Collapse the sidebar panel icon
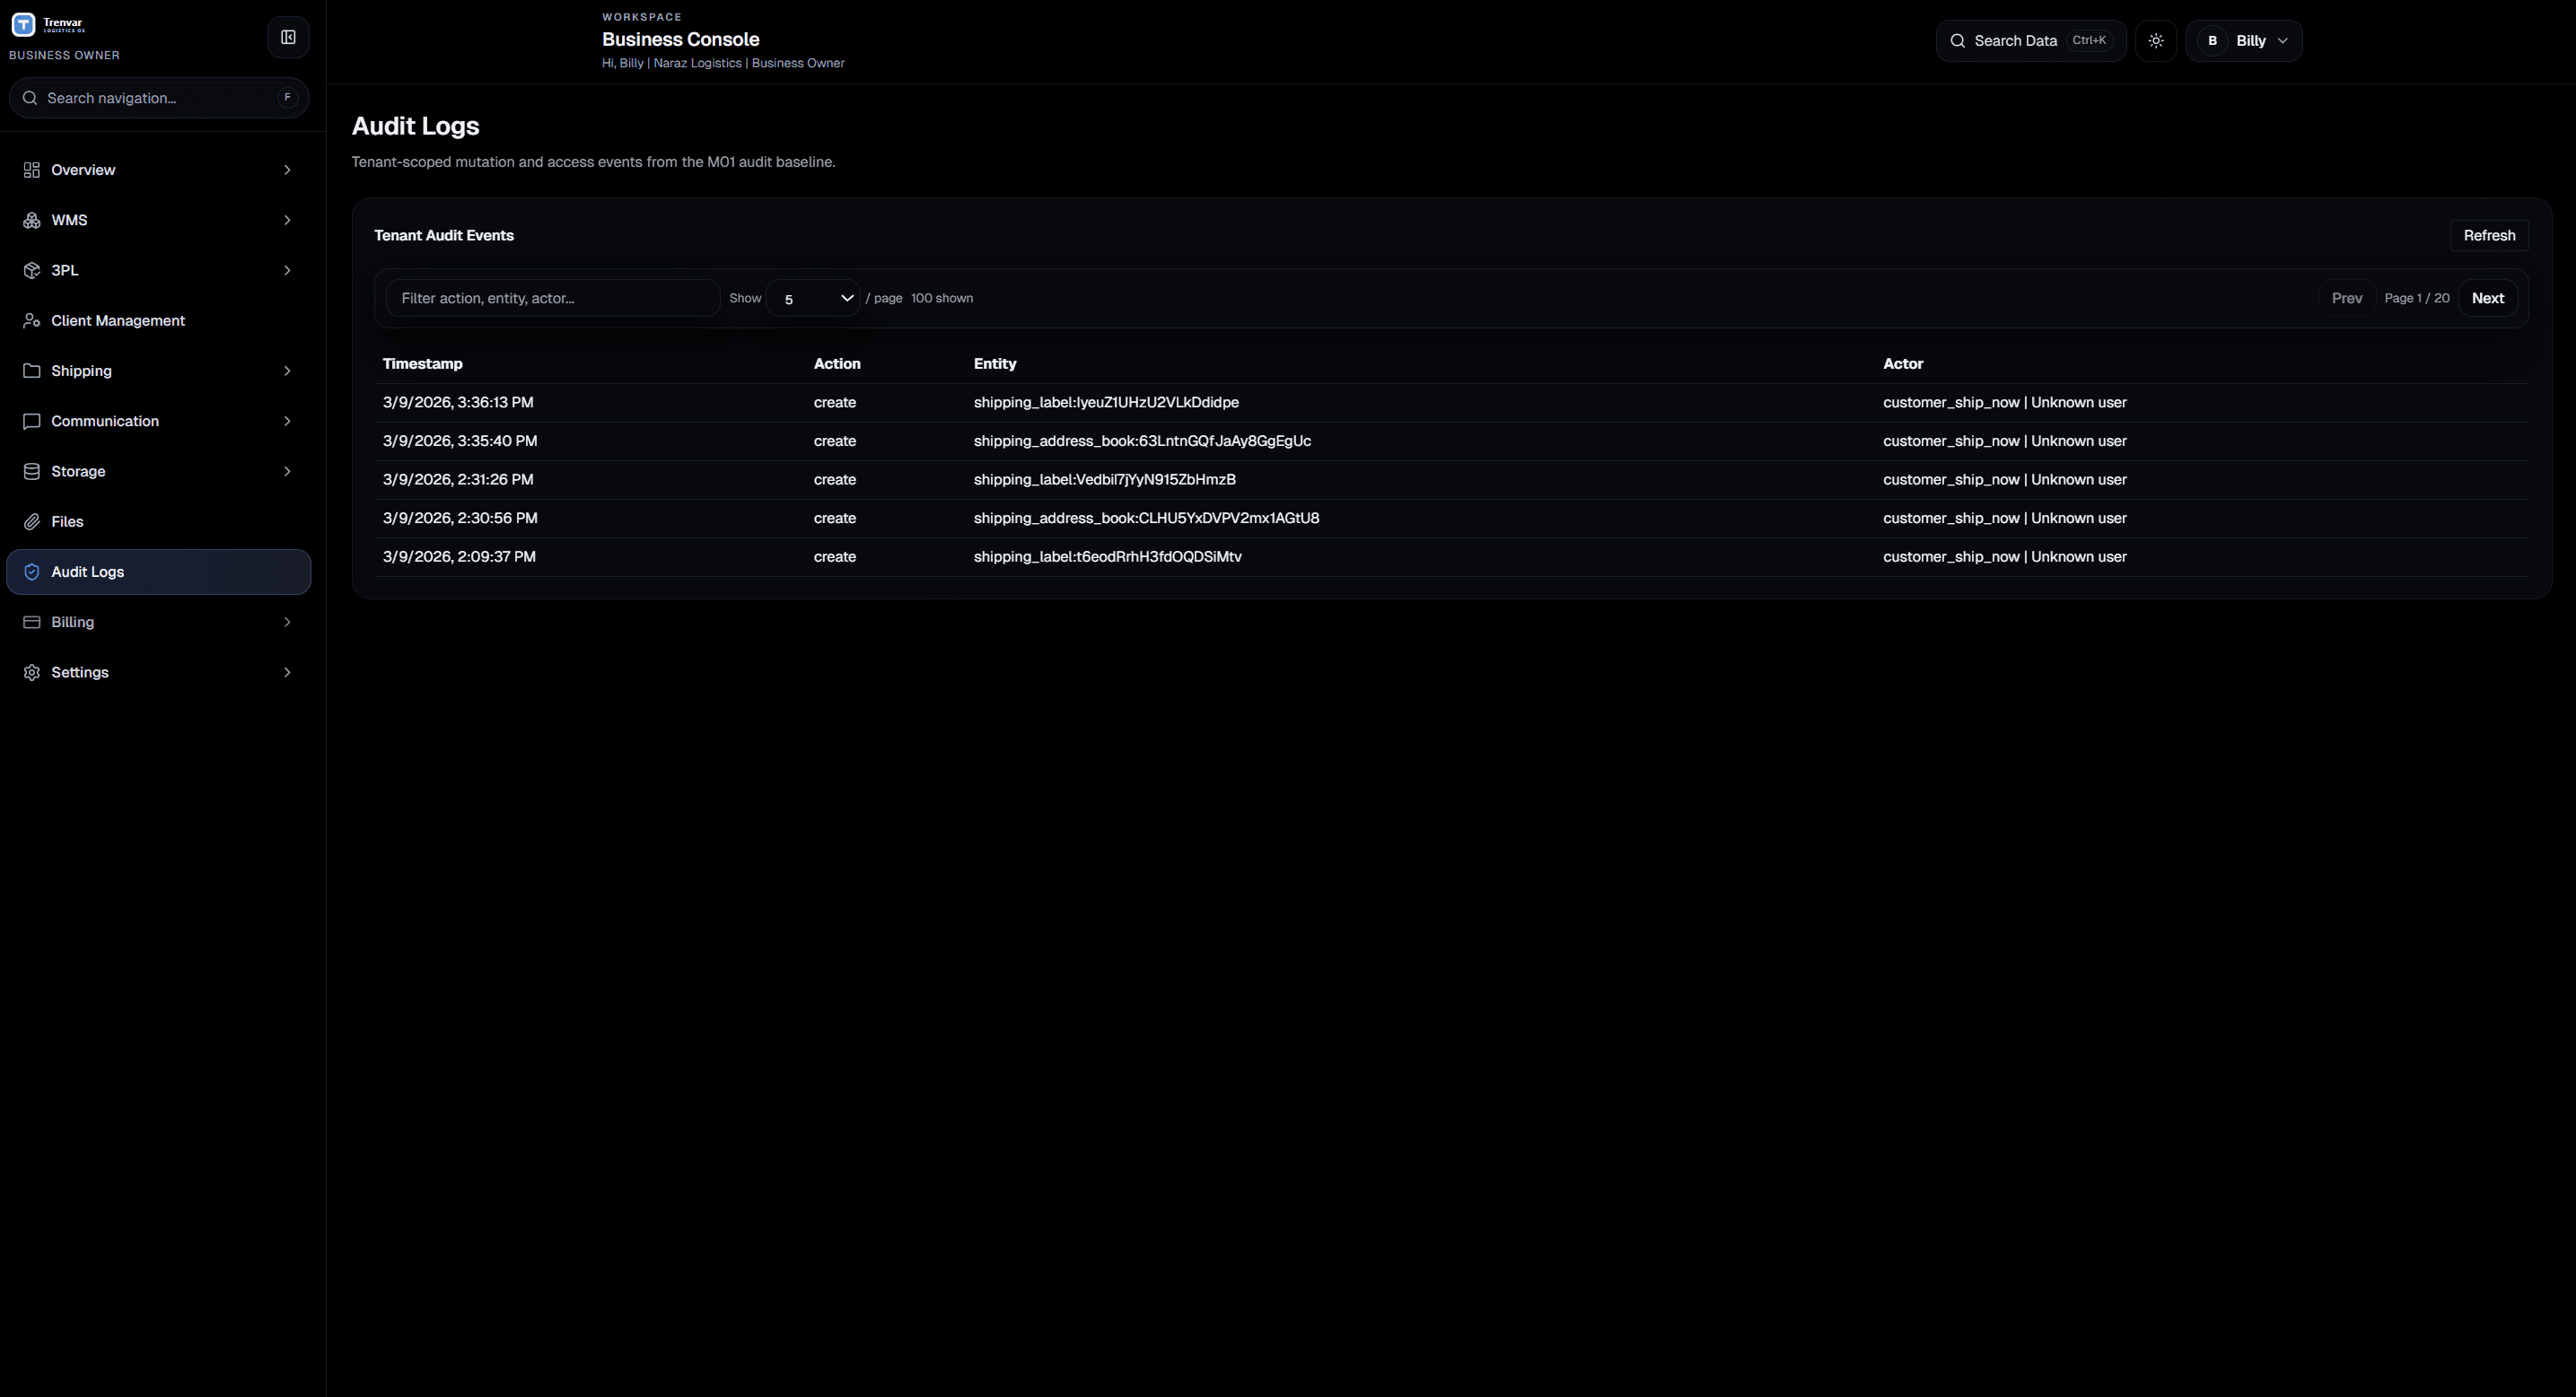Image resolution: width=2576 pixels, height=1397 pixels. [288, 38]
